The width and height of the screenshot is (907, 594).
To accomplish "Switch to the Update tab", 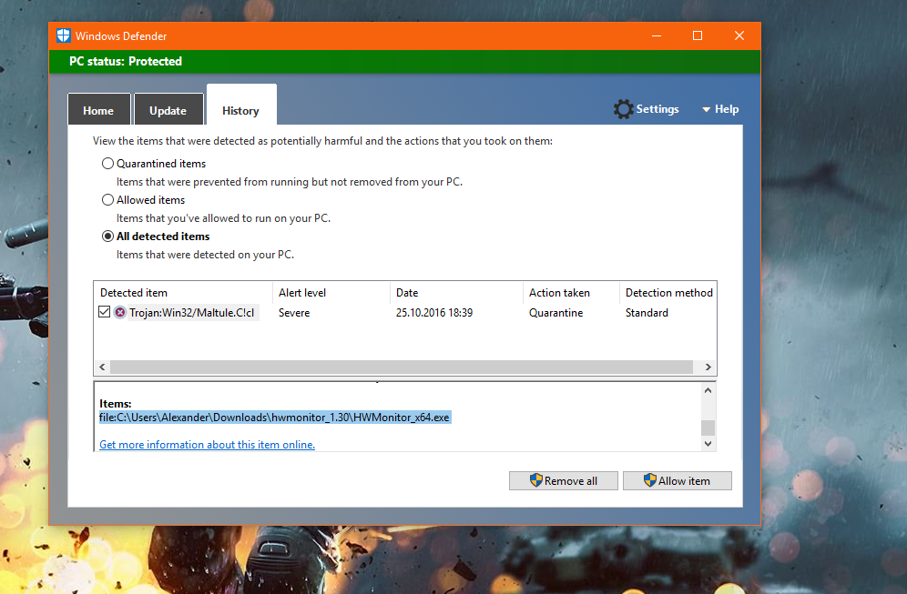I will [168, 109].
